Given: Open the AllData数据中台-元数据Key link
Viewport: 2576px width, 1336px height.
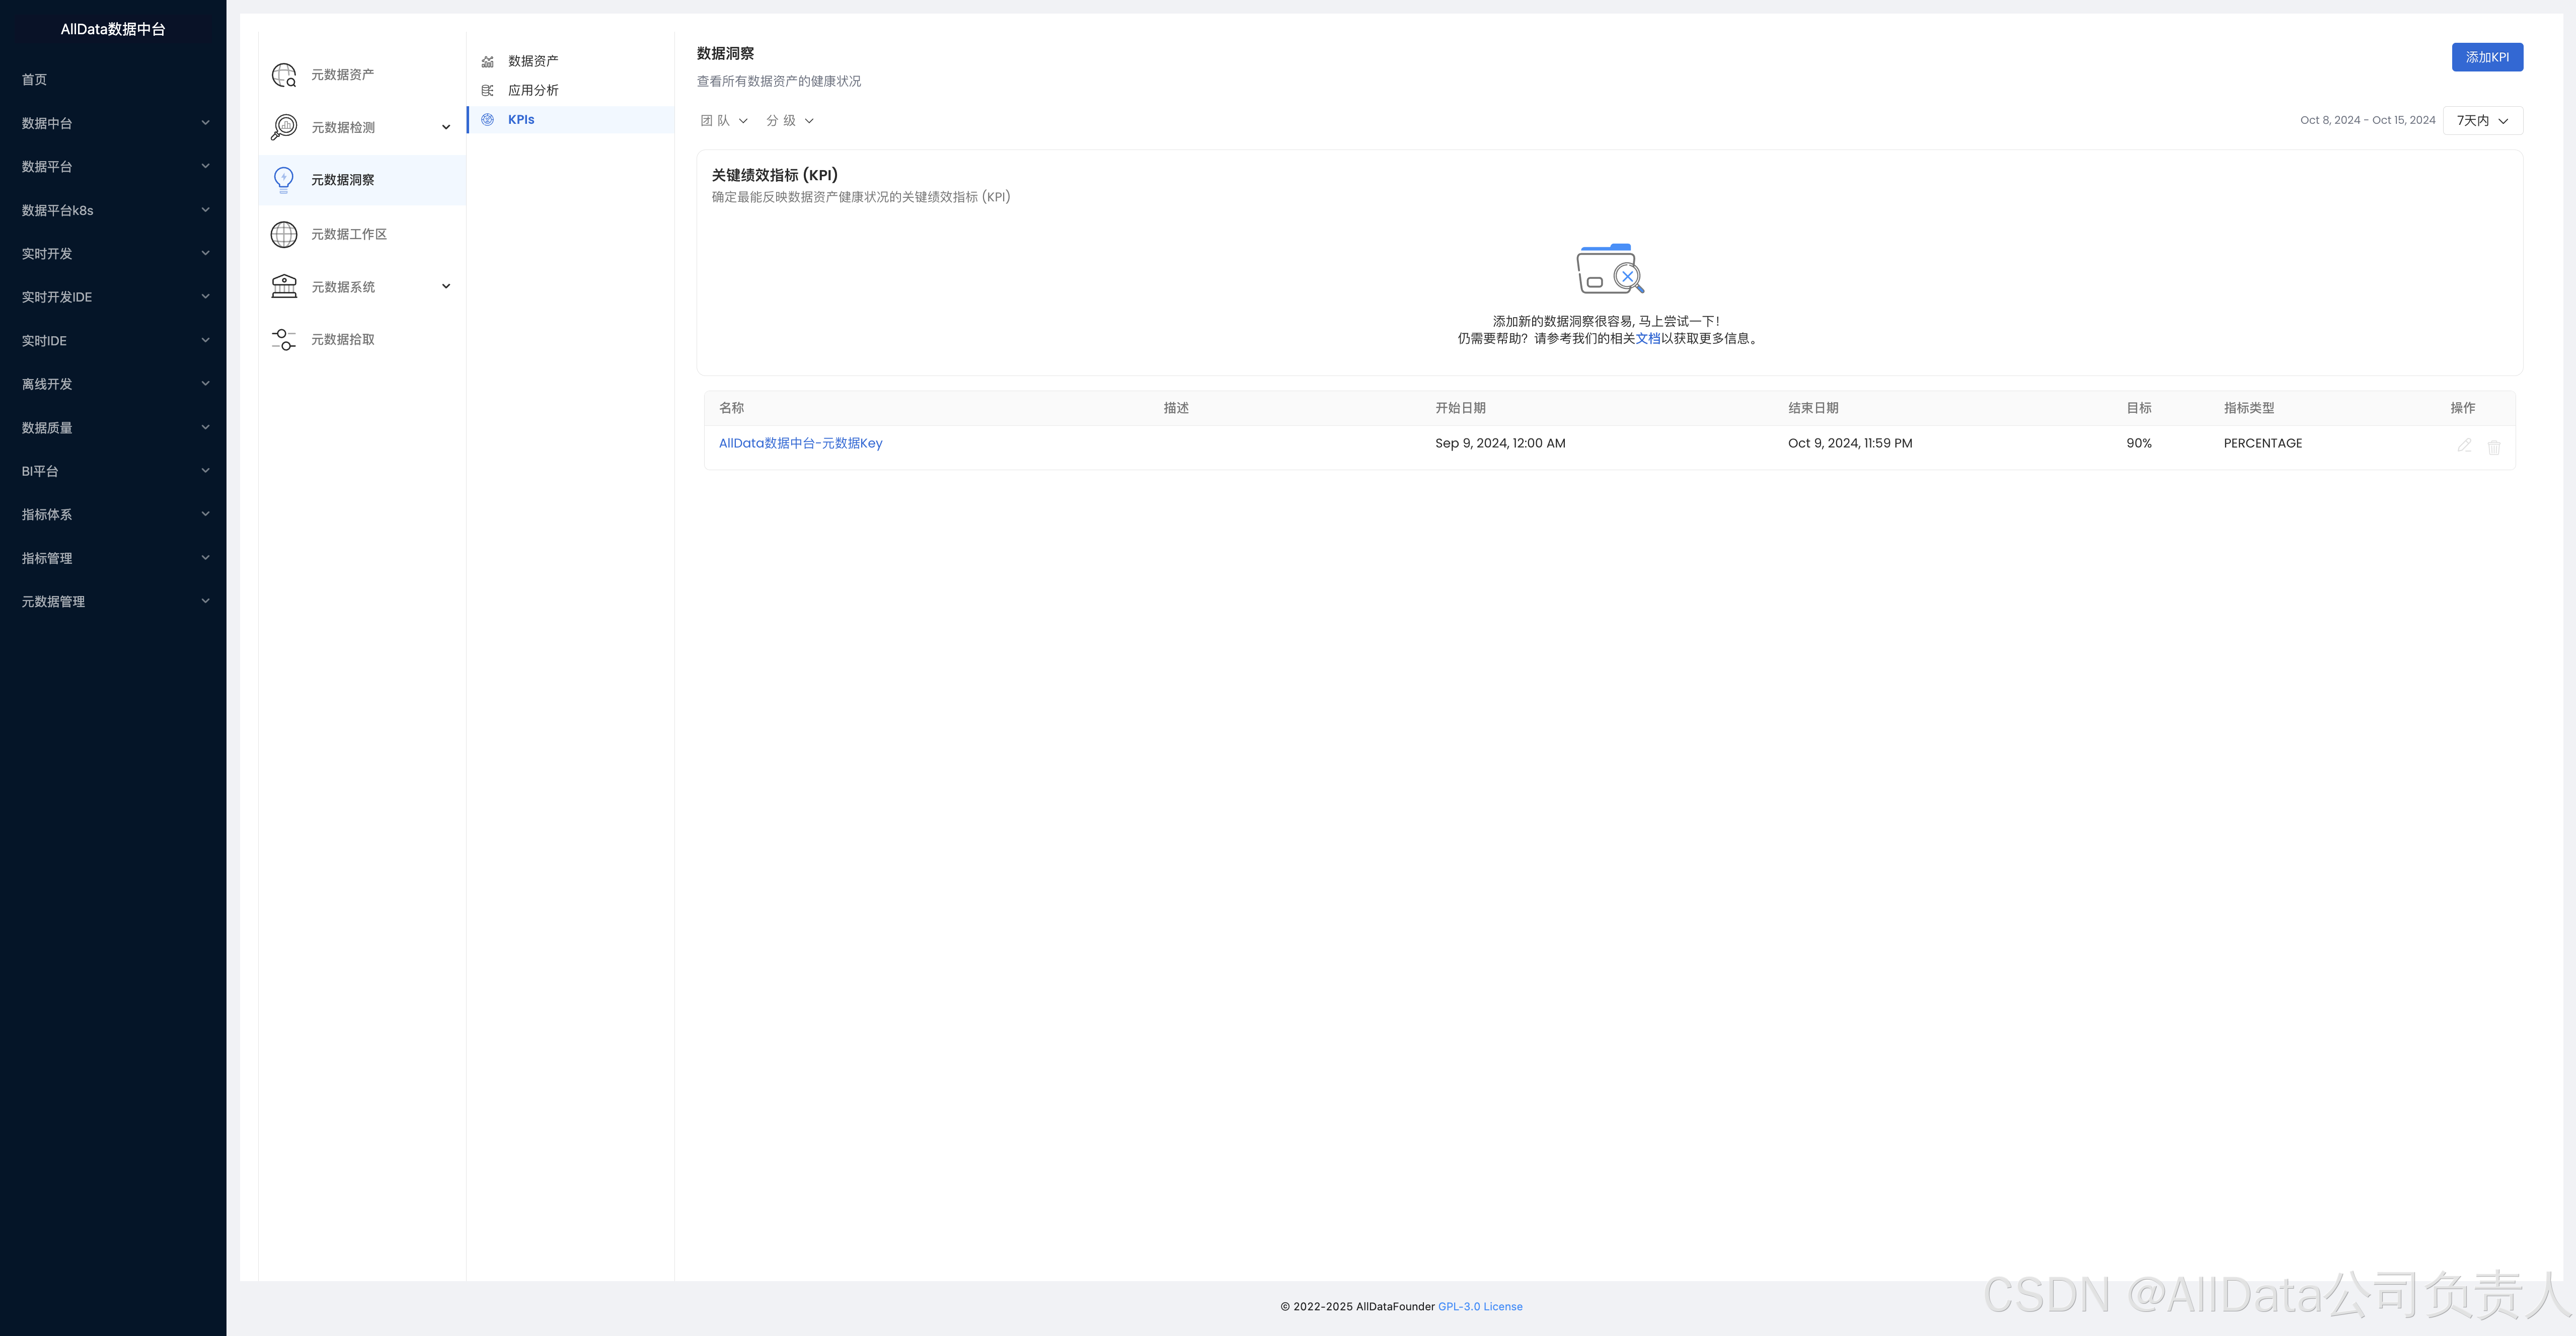Looking at the screenshot, I should [800, 443].
